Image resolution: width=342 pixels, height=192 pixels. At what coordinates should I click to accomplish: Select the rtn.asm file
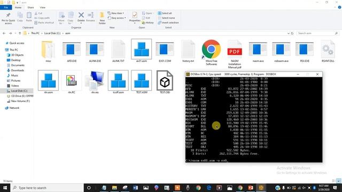(48, 82)
